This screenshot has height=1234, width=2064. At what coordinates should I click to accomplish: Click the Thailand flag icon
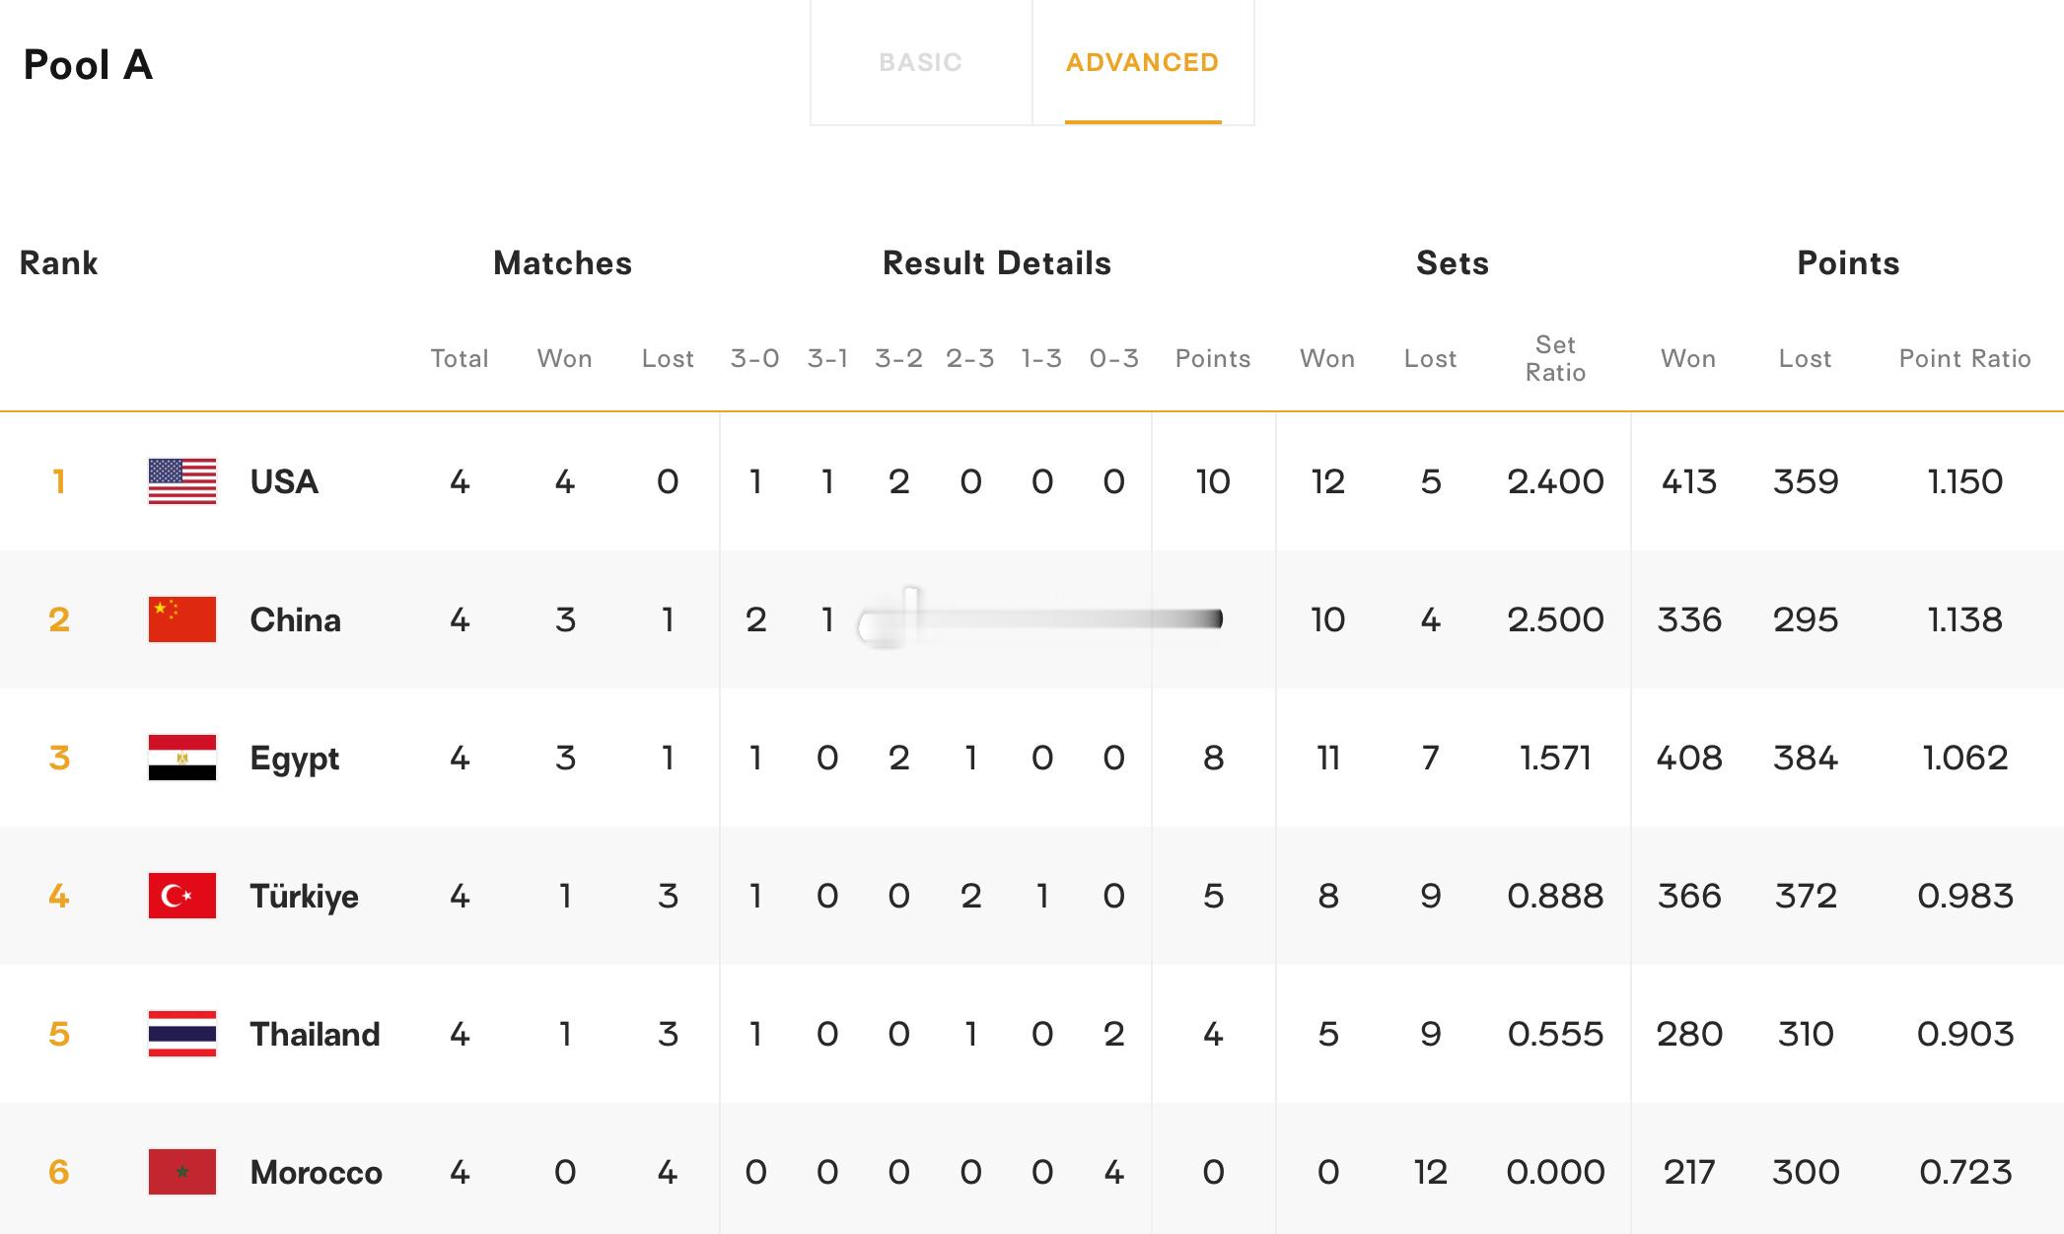click(182, 1034)
